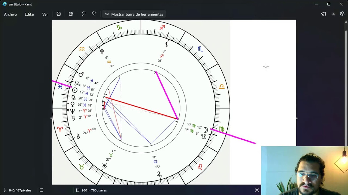Click the green Capricorn glyph on chart's outer ring

tap(119, 27)
